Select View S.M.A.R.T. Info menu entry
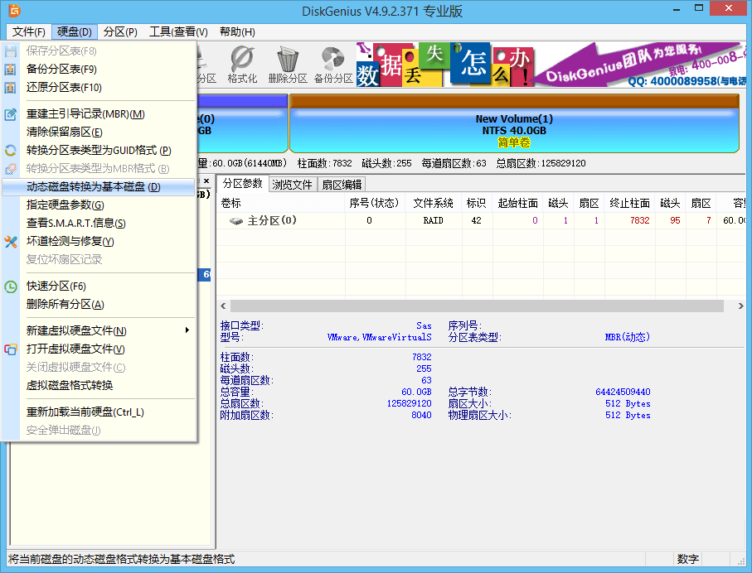The image size is (752, 573). (x=75, y=224)
